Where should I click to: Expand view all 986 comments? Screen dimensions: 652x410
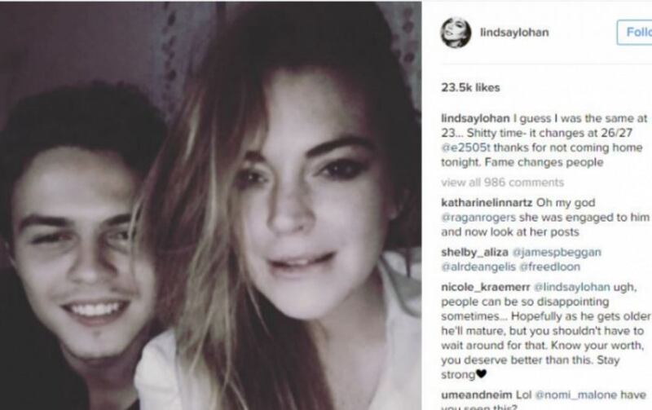(x=502, y=182)
